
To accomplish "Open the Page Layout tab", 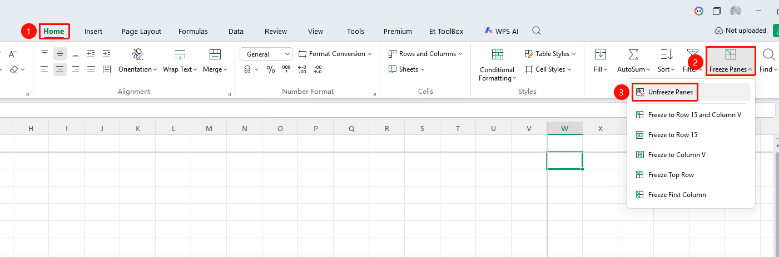I will [x=141, y=32].
